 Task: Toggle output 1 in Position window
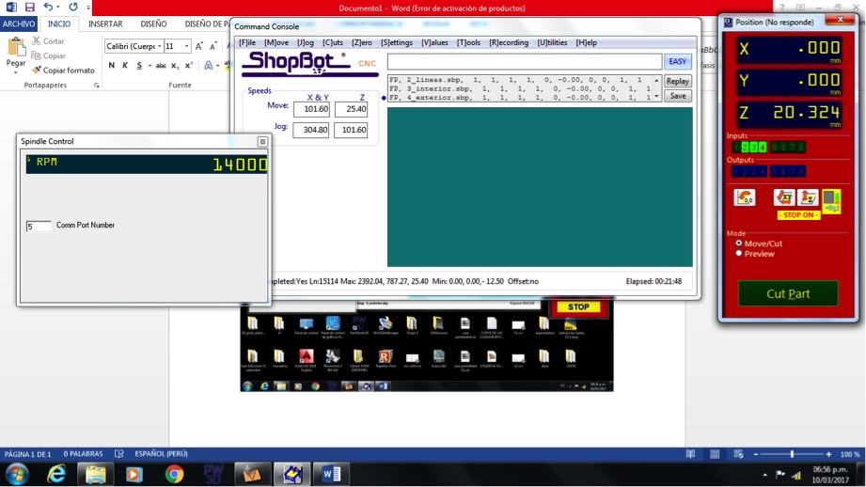(736, 172)
